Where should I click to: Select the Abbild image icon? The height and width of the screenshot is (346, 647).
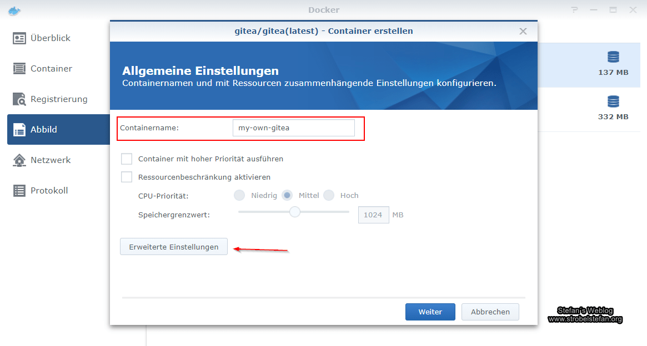click(x=19, y=130)
